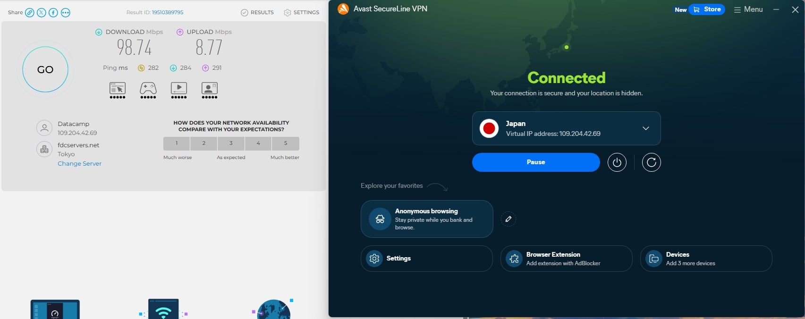
Task: Rate network availability as 4
Action: [x=258, y=143]
